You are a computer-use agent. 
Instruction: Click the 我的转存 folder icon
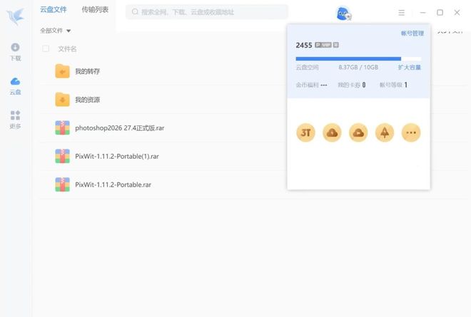click(63, 71)
